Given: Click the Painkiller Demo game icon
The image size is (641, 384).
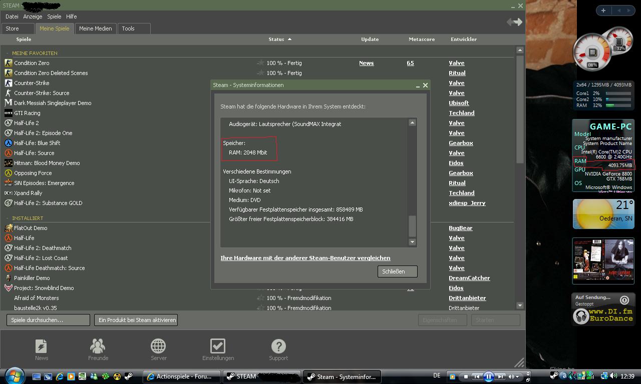Looking at the screenshot, I should click(x=8, y=278).
